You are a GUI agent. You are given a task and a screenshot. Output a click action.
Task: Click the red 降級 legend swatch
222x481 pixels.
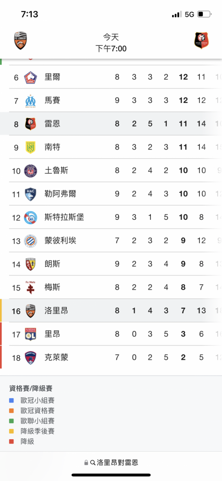pyautogui.click(x=12, y=442)
